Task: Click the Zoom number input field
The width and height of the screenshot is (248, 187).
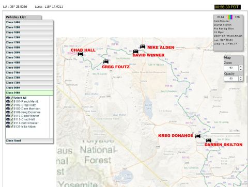Action: [x=231, y=68]
